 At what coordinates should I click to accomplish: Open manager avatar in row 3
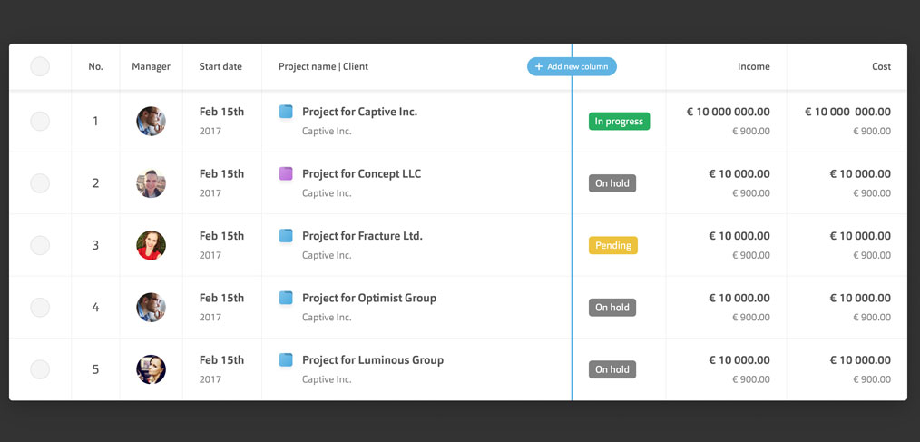151,245
